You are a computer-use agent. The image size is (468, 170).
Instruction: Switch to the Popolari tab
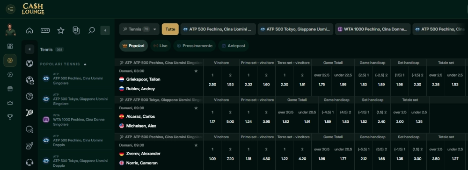click(133, 46)
